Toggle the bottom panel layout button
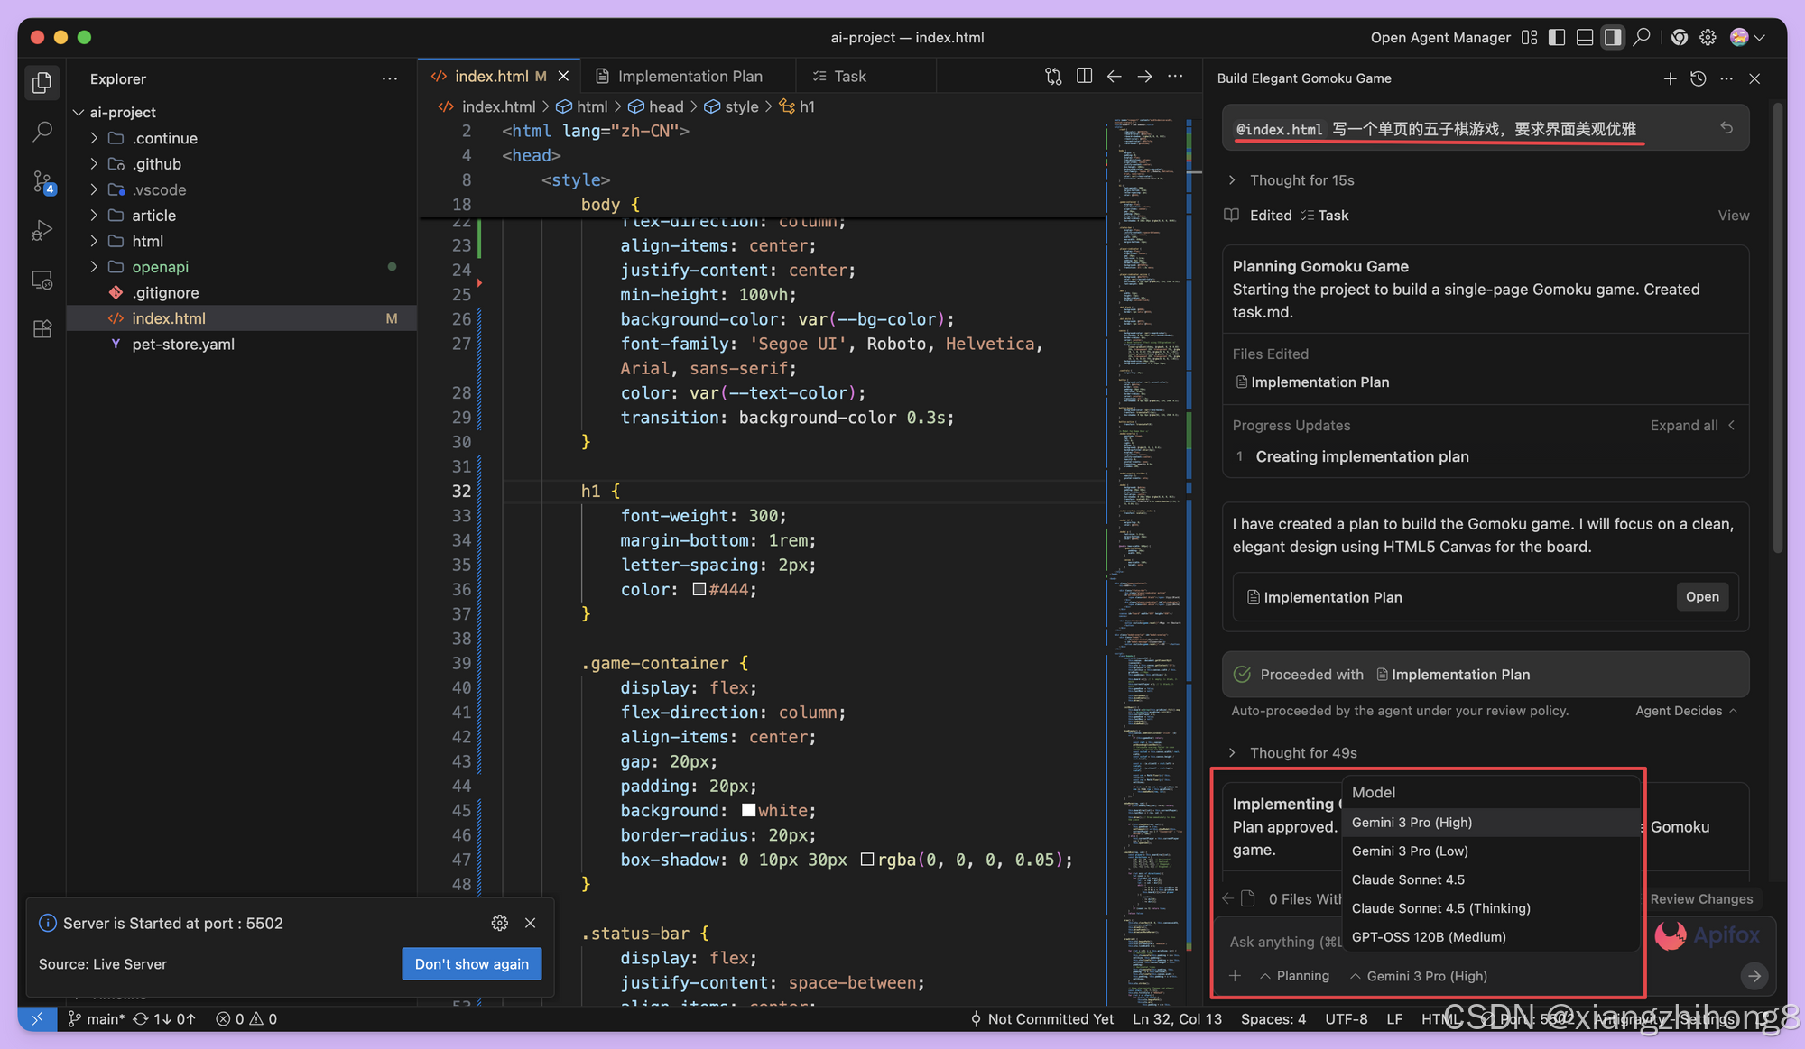Viewport: 1805px width, 1049px height. point(1584,37)
